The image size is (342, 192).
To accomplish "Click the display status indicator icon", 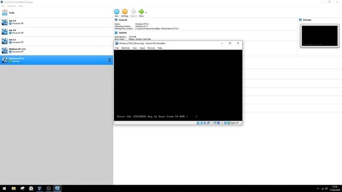I will point(219,123).
